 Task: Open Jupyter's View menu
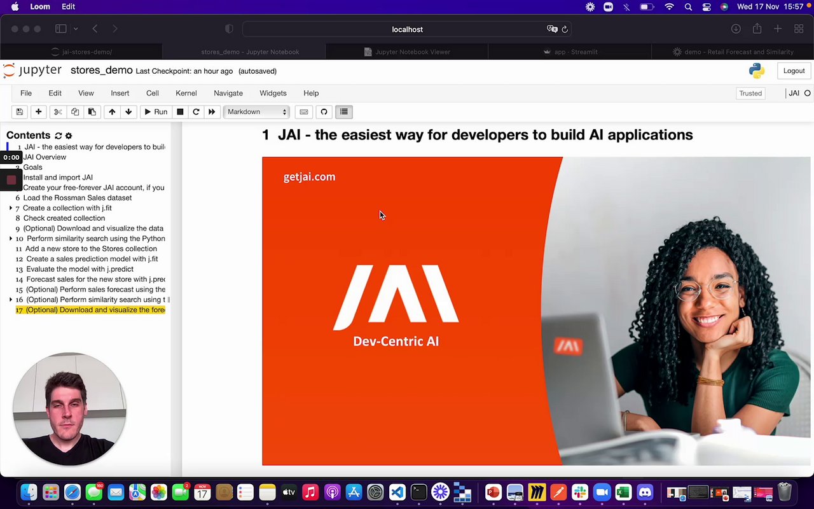(86, 93)
